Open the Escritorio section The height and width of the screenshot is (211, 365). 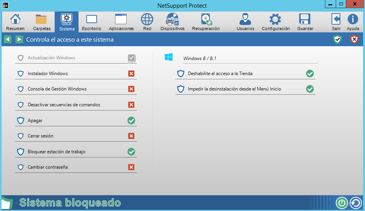point(92,22)
